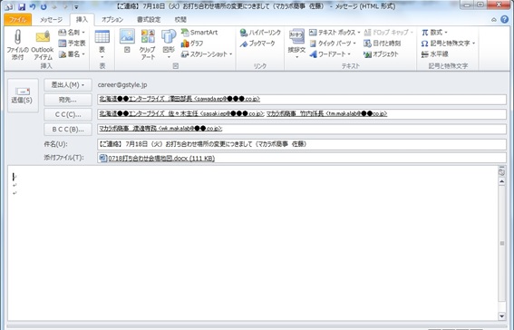The width and height of the screenshot is (514, 330).
Task: Switch to the メッセージ tab
Action: pos(51,20)
